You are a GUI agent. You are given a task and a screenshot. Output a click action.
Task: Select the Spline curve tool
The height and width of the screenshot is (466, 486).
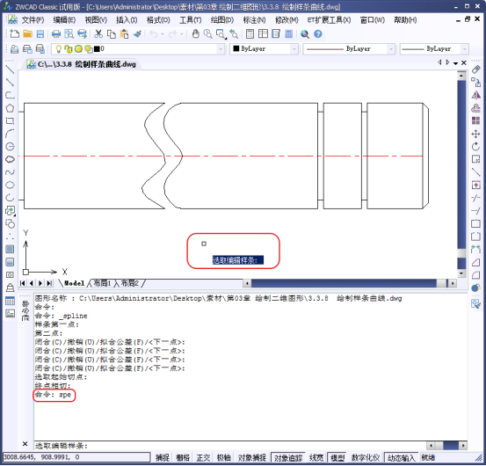coord(10,172)
